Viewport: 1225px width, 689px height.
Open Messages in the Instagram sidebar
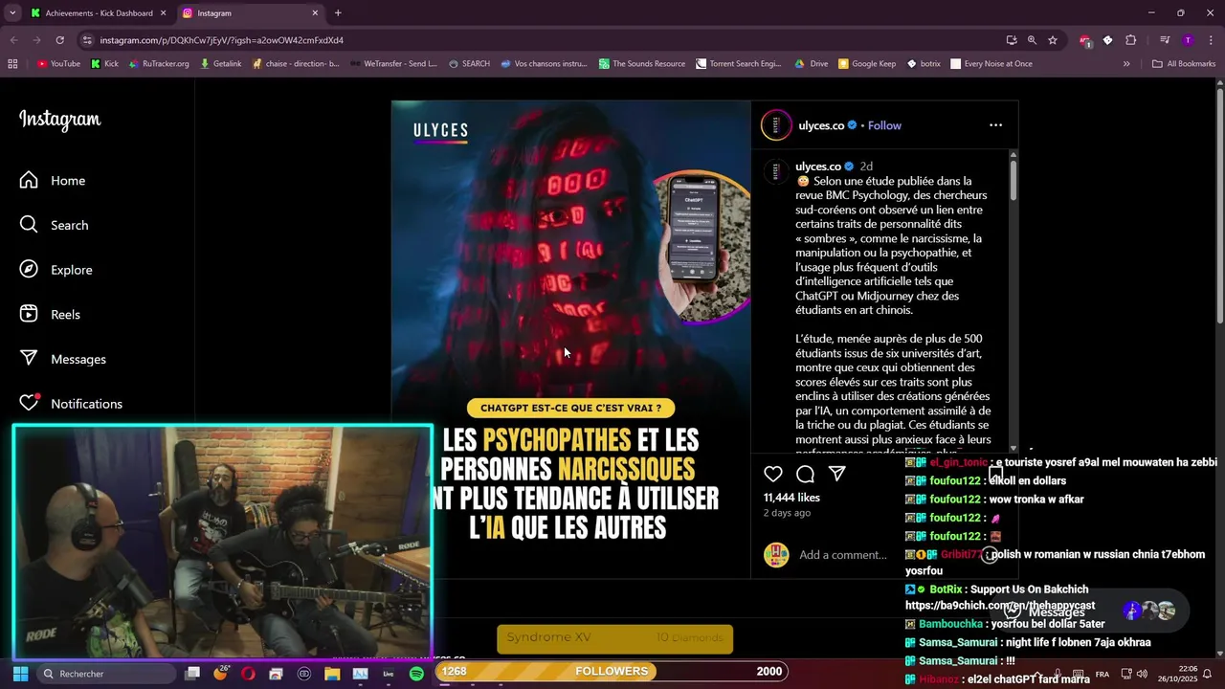click(63, 359)
